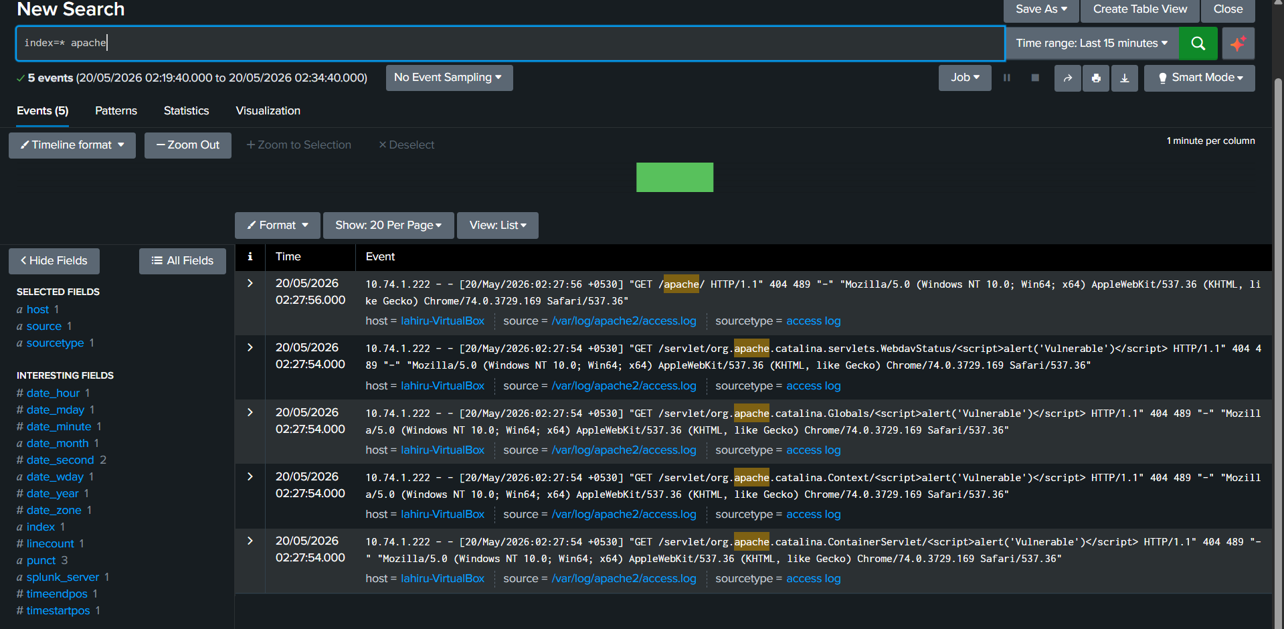This screenshot has height=629, width=1284.
Task: Click Create Table View button
Action: coord(1140,9)
